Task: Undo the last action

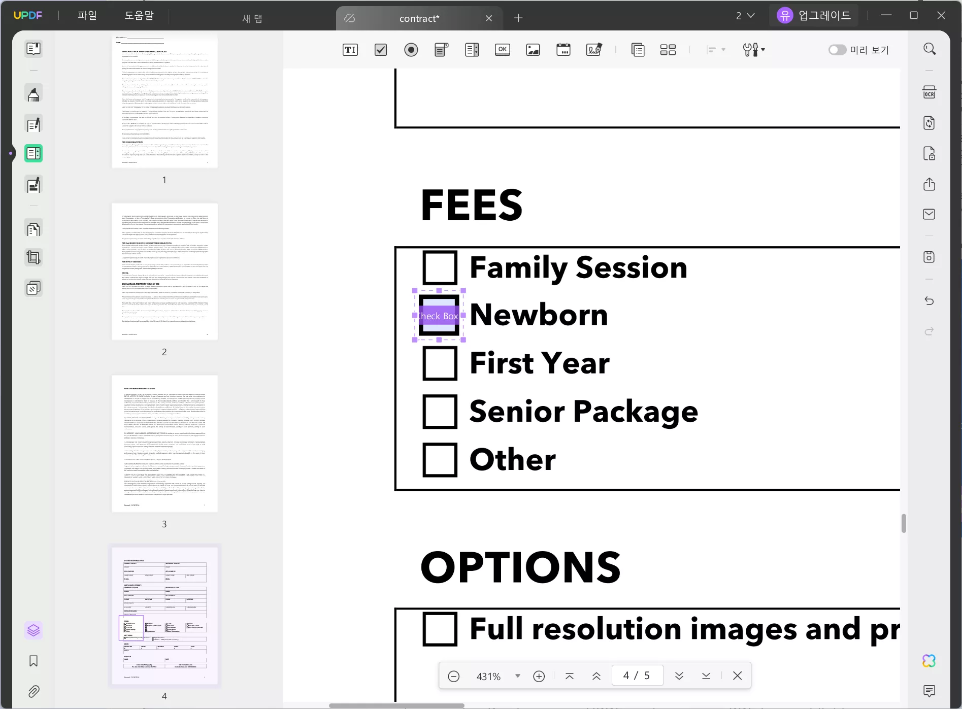Action: tap(929, 301)
